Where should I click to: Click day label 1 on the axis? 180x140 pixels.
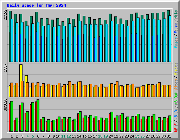(12, 136)
